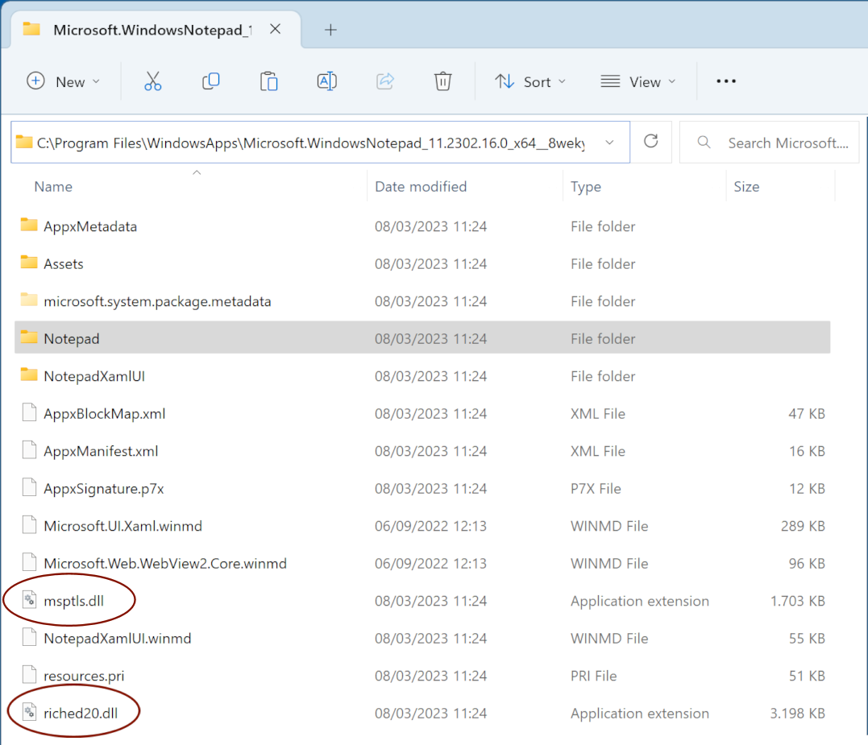Select the msptls.dll file name
Screen dimensions: 868x745
point(73,601)
